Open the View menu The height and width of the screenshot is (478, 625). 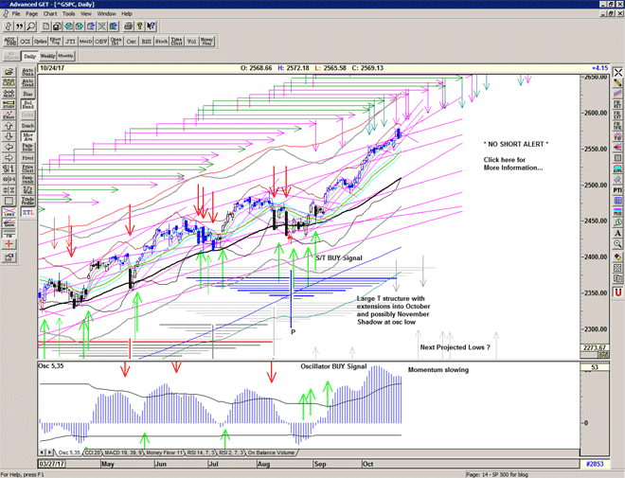89,14
